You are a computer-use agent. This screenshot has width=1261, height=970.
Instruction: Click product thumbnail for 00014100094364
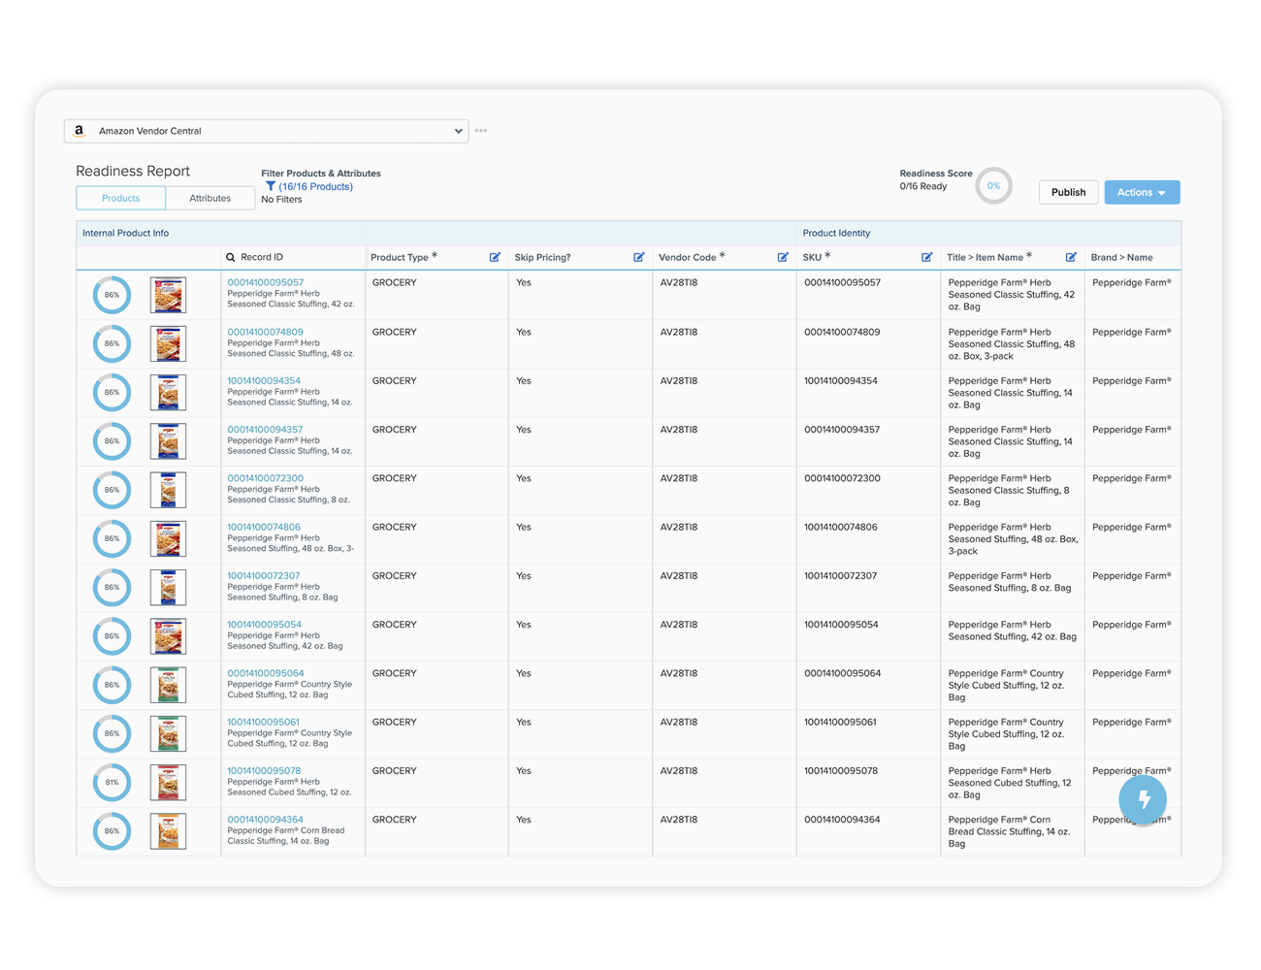point(168,831)
